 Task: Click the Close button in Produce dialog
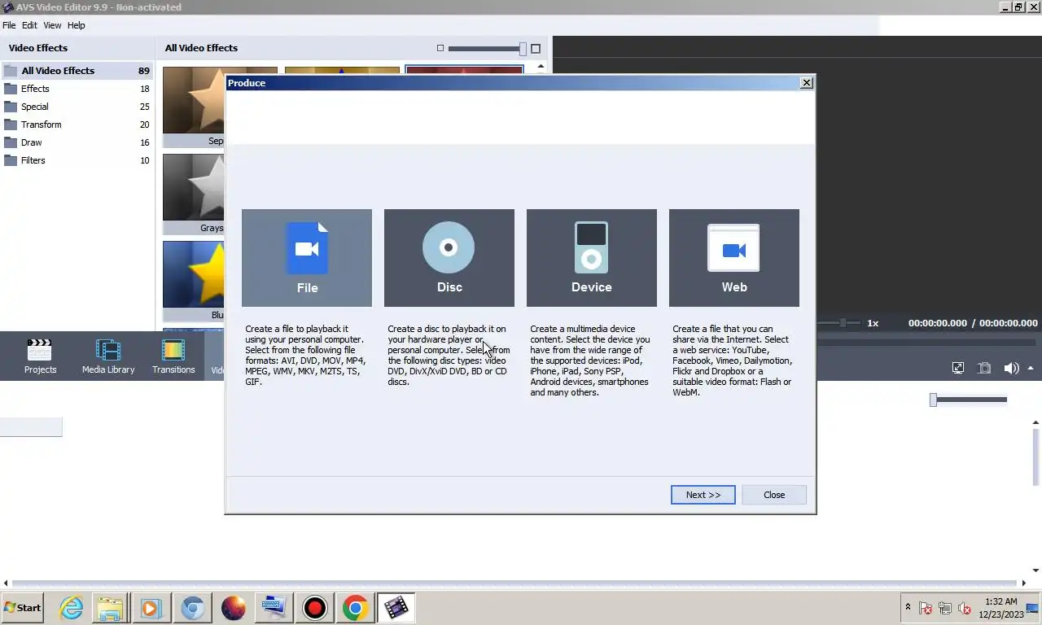tap(774, 495)
